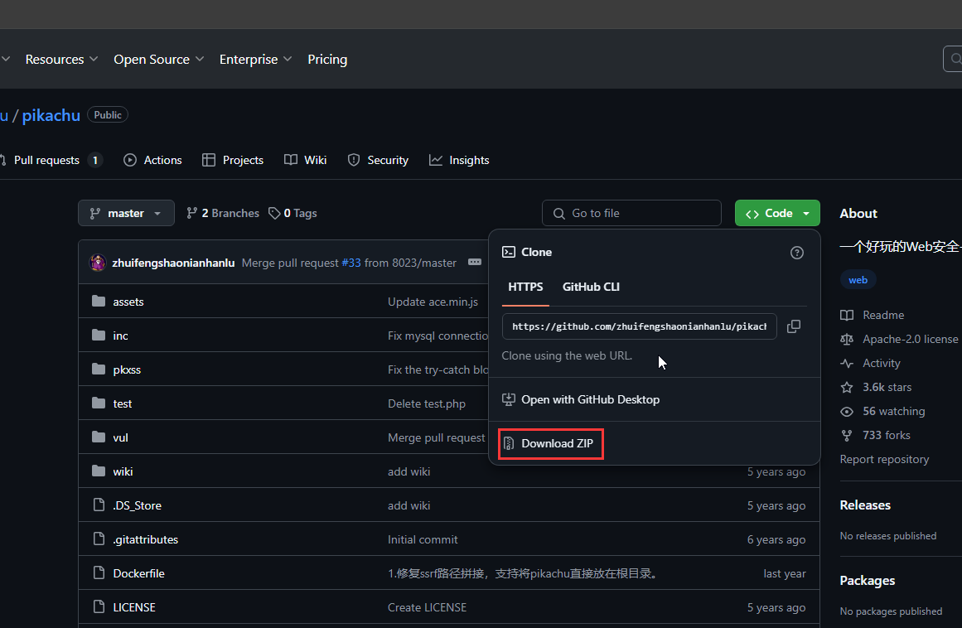
Task: Click the branch icon beside 2 Branches
Action: coord(192,213)
